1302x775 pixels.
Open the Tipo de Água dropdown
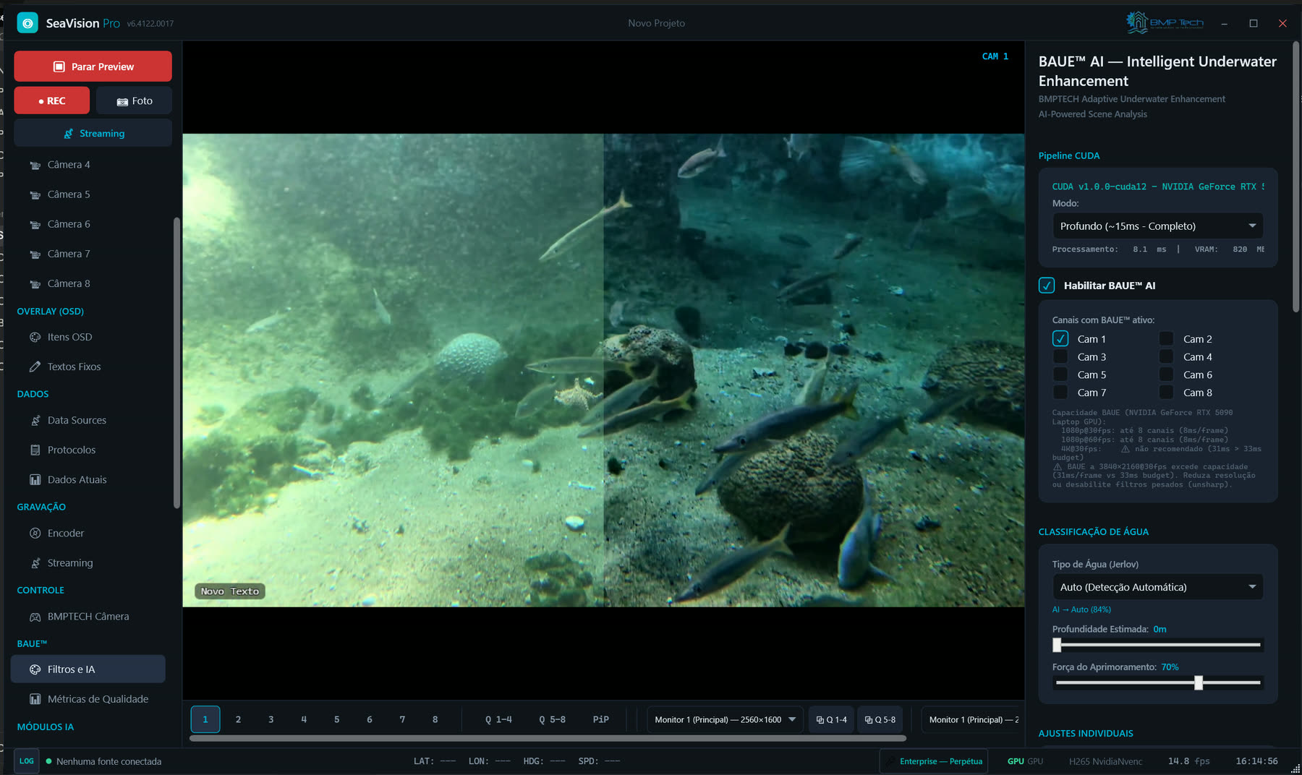(x=1157, y=587)
